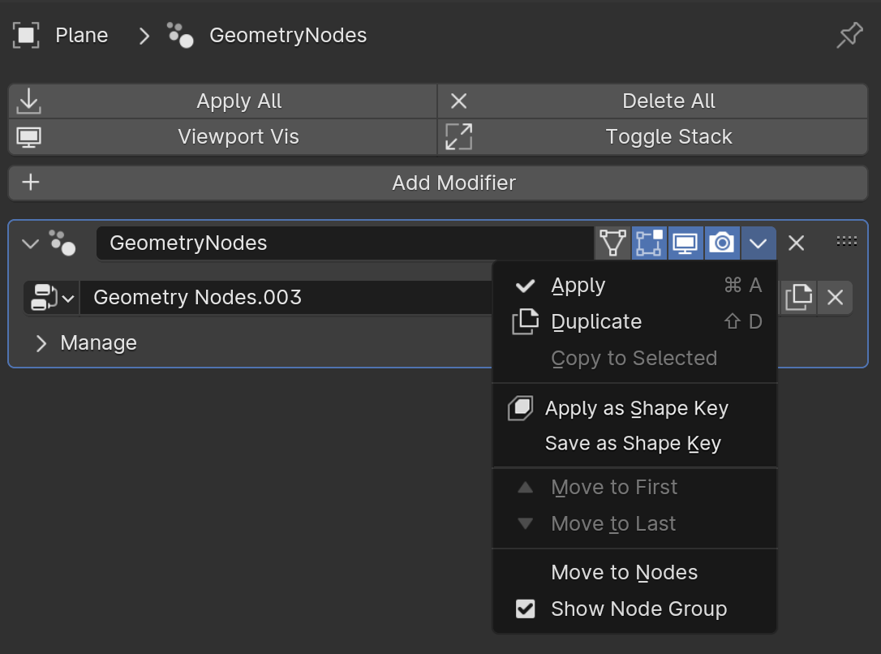The image size is (881, 654).
Task: Toggle the pin icon in properties header
Action: point(849,36)
